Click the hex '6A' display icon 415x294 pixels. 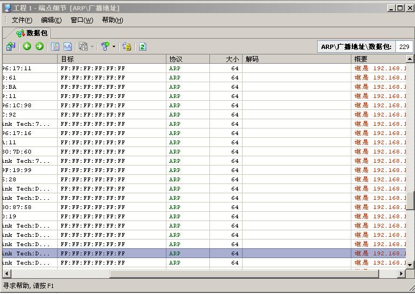[68, 47]
